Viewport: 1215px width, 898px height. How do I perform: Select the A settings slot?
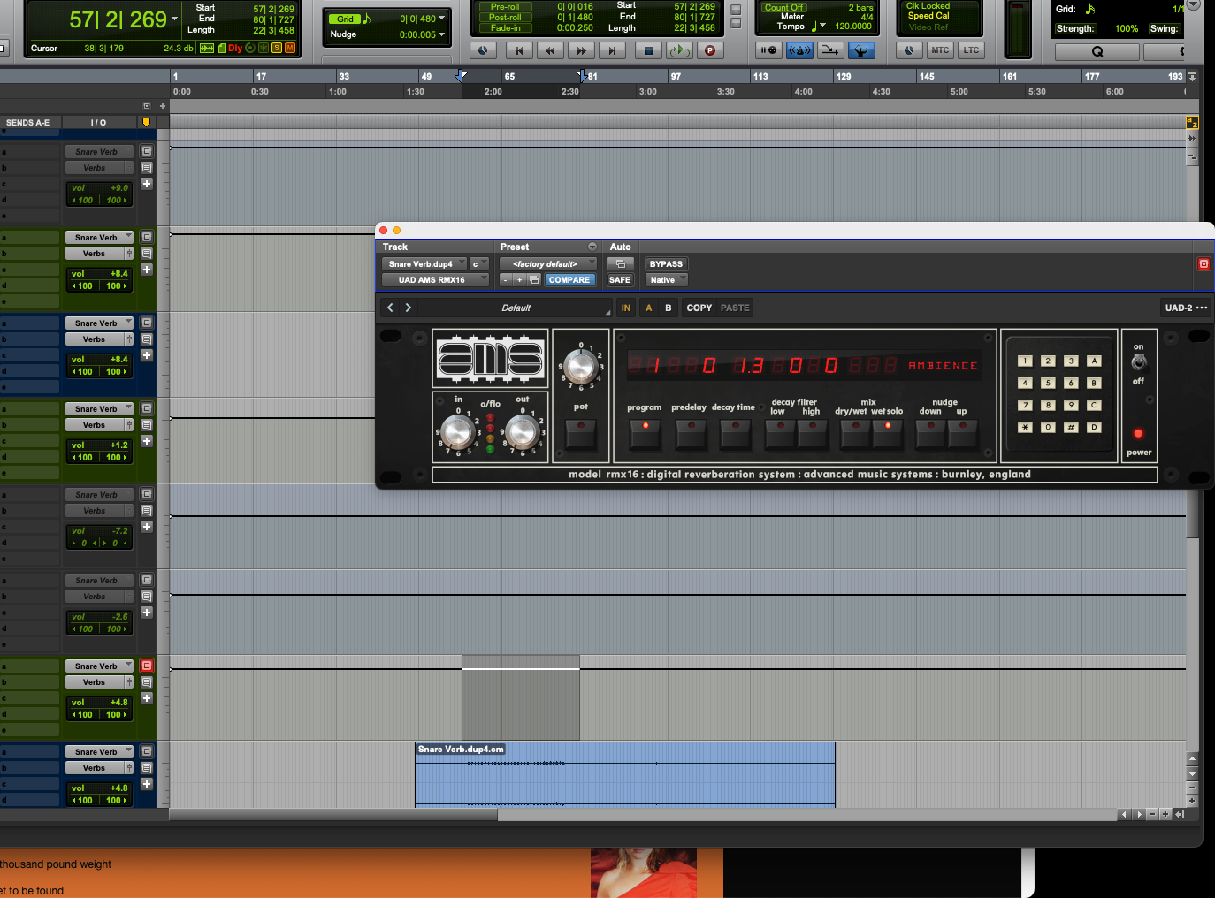point(649,308)
